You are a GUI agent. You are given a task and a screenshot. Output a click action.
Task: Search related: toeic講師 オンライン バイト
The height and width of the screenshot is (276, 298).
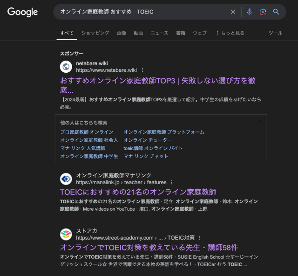tap(153, 148)
